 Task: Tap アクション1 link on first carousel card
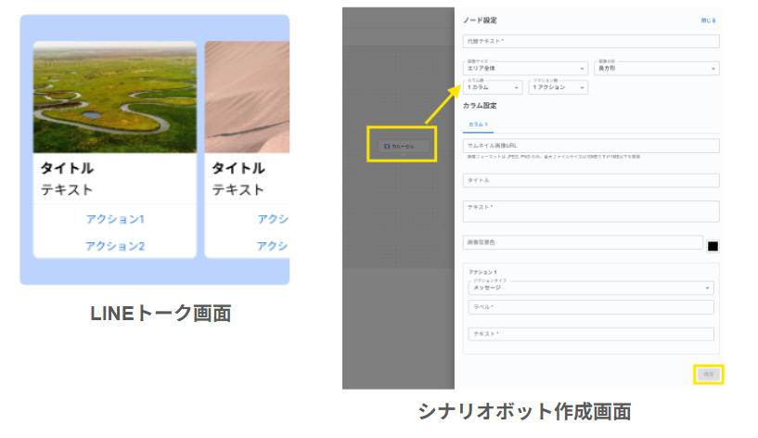pos(115,219)
